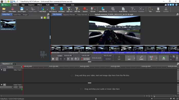Collapse Audio Track 1 with its triangle
179x100 pixels.
(x=2, y=85)
